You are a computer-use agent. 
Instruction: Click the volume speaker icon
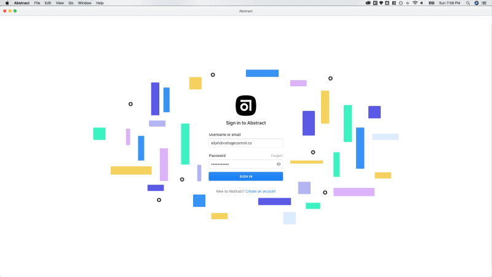421,3
